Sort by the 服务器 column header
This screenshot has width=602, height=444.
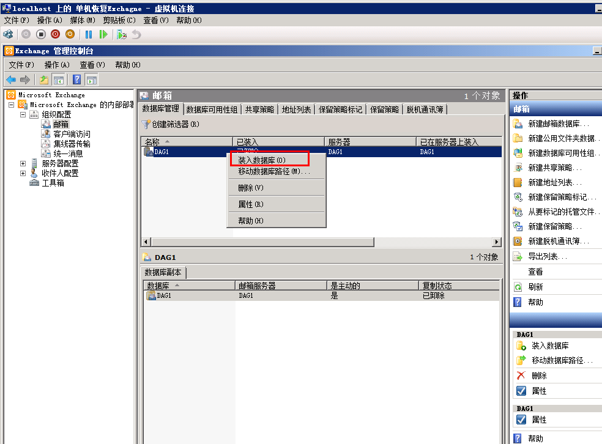coord(371,142)
